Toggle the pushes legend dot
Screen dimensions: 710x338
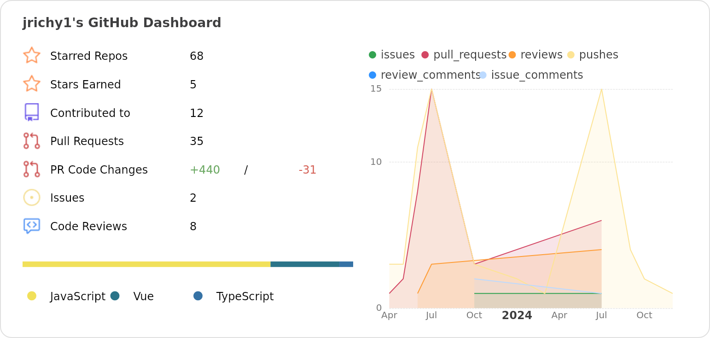(571, 55)
